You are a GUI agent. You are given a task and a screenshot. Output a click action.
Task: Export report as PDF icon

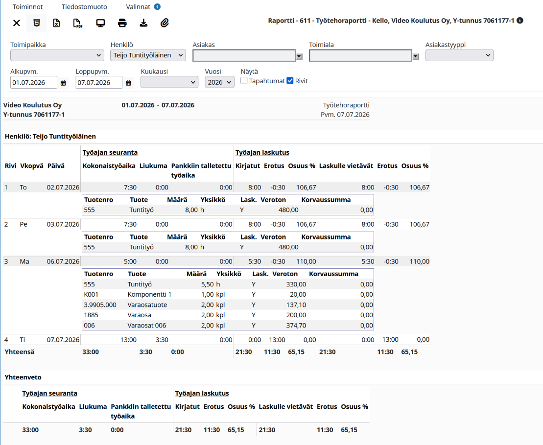click(x=78, y=23)
